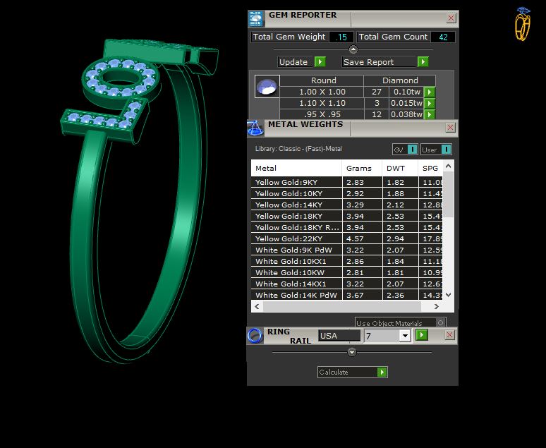Click the round diamond gem thumbnail
The image size is (546, 448).
tap(267, 86)
